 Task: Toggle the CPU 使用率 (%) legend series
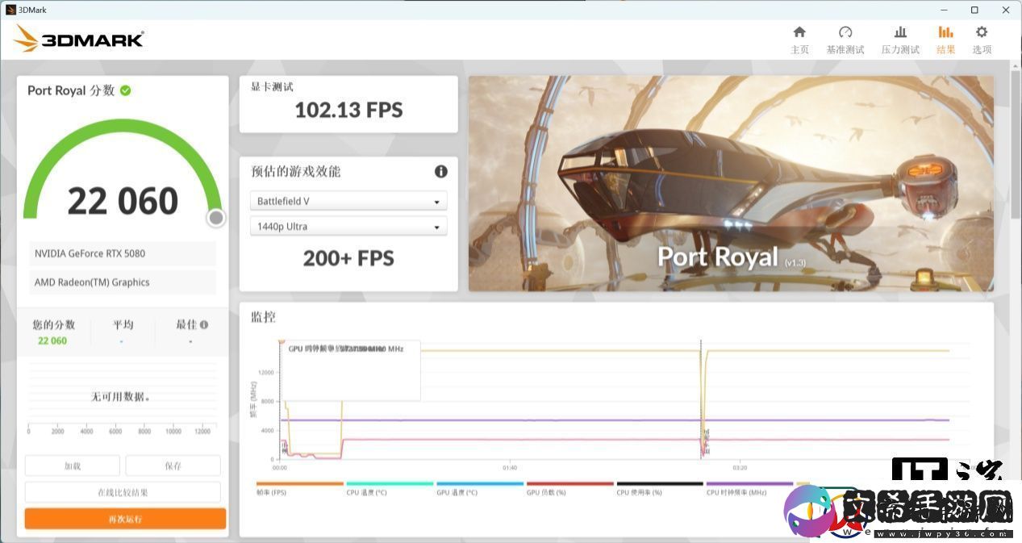point(661,488)
